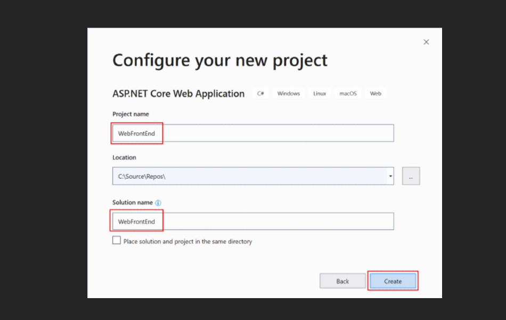Click the Windows platform tag

pos(288,93)
